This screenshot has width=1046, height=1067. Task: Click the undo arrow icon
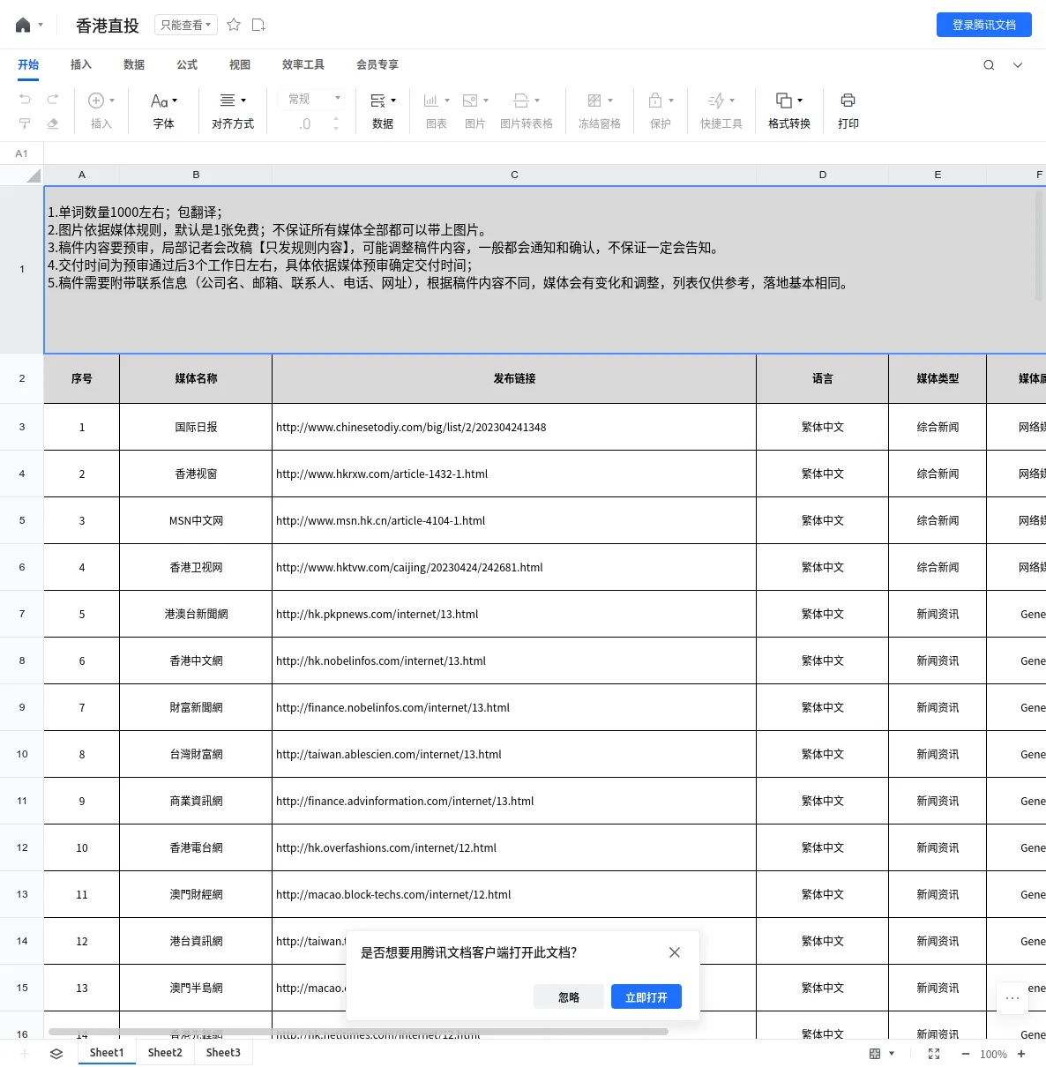(x=25, y=99)
